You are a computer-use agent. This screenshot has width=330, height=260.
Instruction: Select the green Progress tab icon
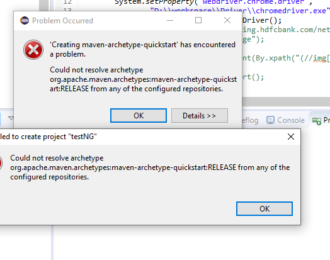pyautogui.click(x=317, y=121)
